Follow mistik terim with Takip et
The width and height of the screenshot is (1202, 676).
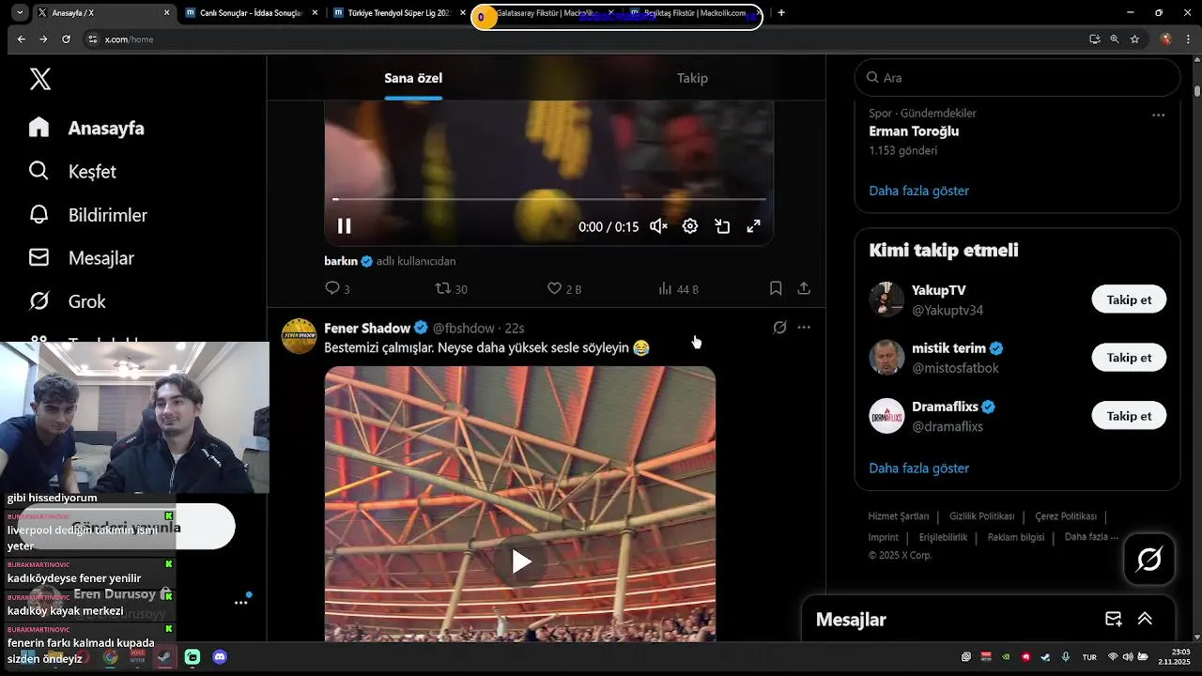pos(1129,358)
